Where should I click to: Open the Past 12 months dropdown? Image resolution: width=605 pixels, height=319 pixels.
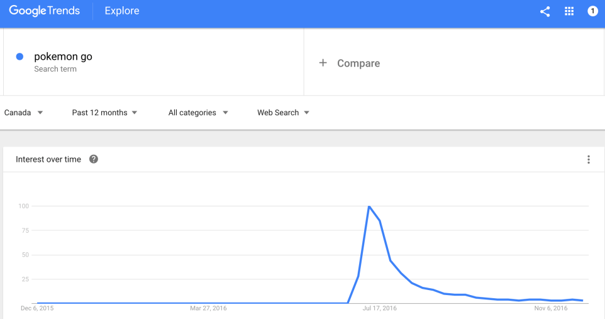pos(104,113)
